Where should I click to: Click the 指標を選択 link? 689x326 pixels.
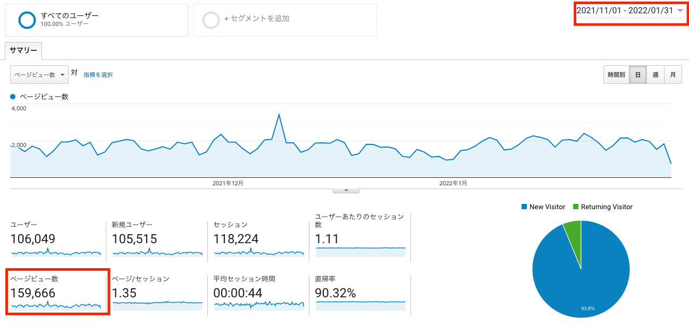pyautogui.click(x=98, y=75)
